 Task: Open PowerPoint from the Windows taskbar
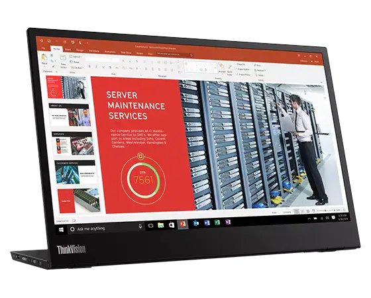pyautogui.click(x=183, y=224)
